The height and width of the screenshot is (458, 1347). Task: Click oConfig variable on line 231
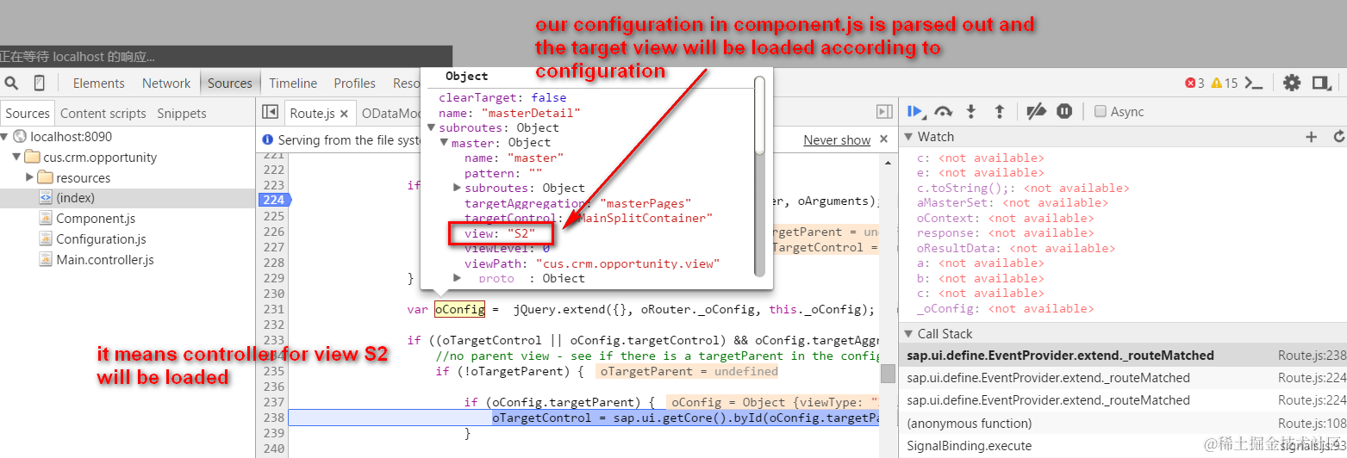coord(460,309)
